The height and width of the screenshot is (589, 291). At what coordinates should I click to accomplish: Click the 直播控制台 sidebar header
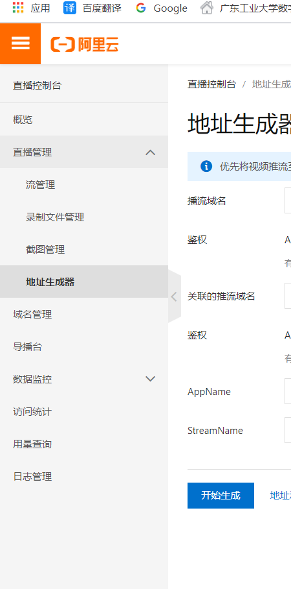(x=37, y=85)
